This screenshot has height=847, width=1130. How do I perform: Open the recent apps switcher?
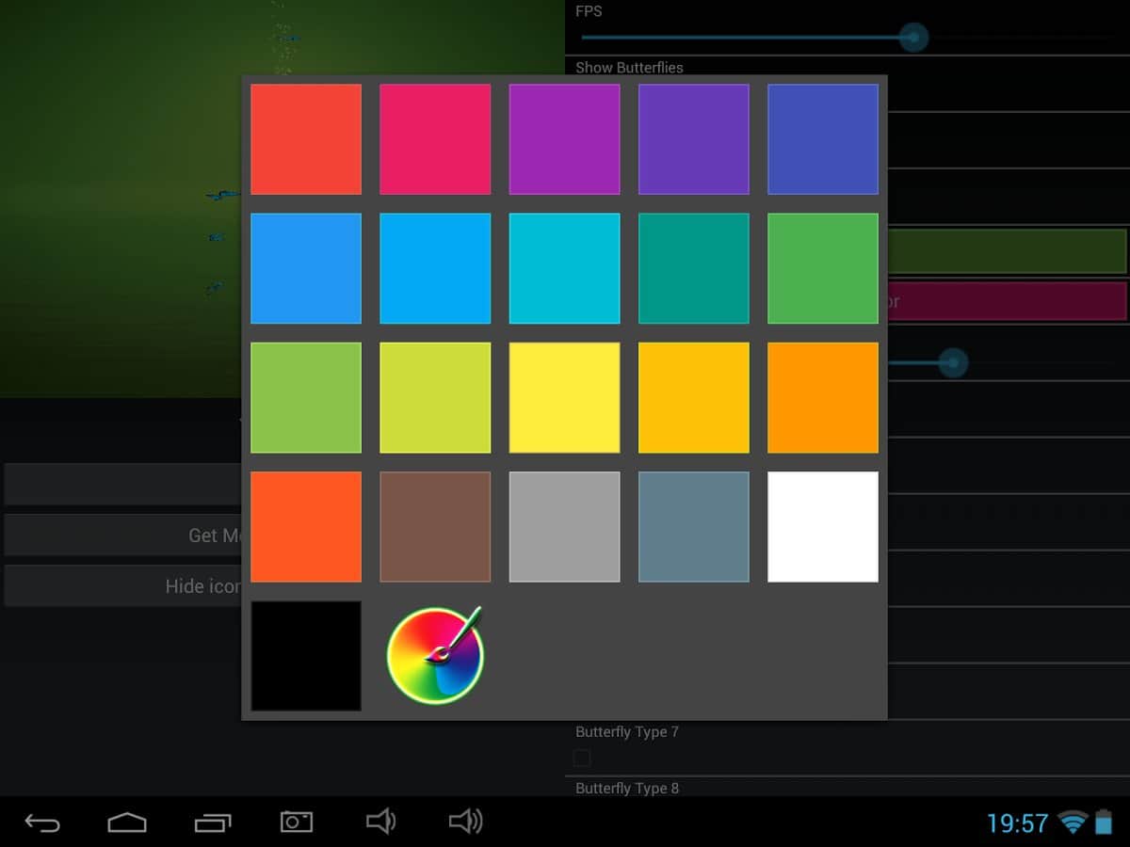213,823
